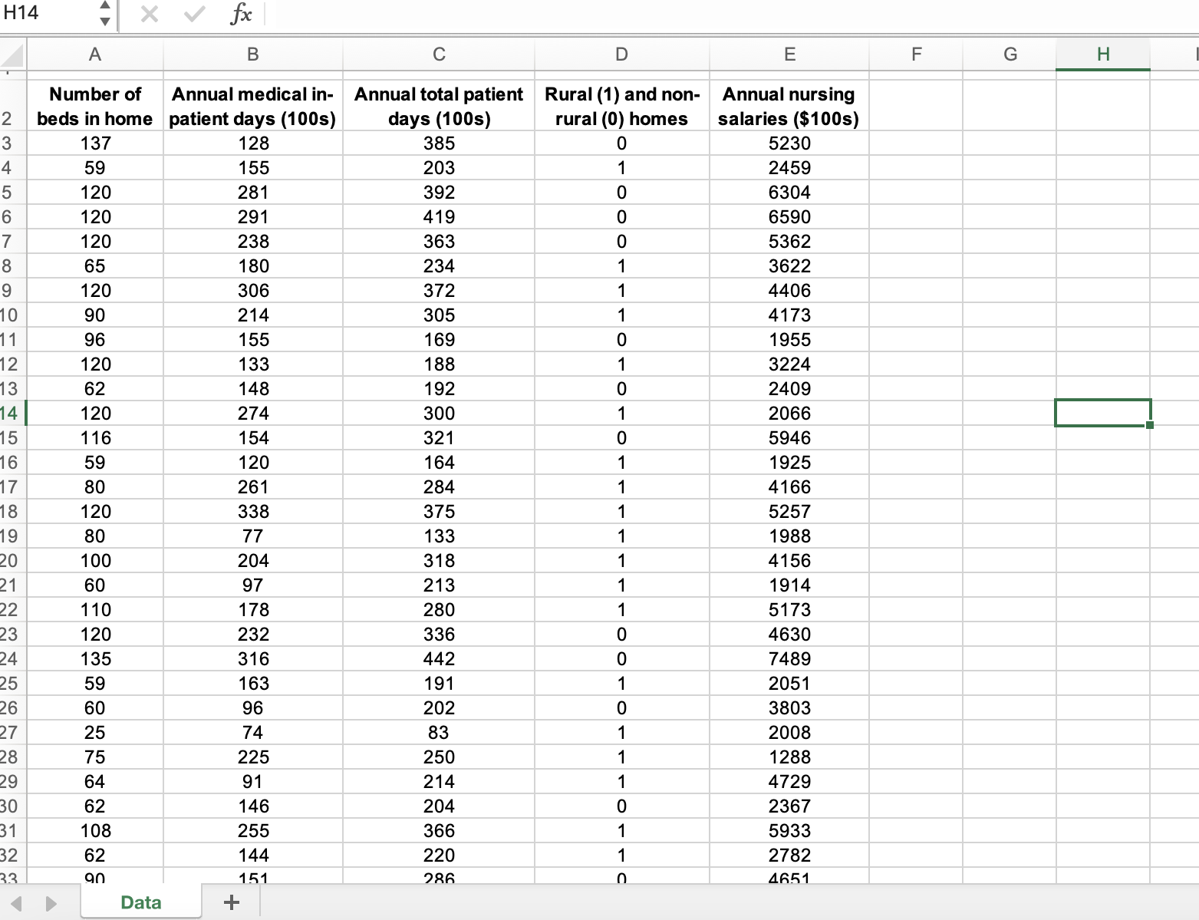
Task: Switch to the Data sheet tab
Action: tap(140, 902)
